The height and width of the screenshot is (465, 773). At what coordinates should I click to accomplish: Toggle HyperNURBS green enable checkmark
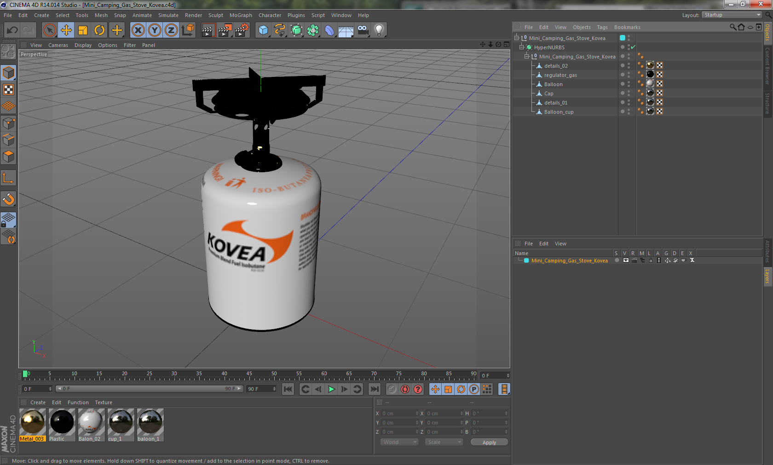634,47
